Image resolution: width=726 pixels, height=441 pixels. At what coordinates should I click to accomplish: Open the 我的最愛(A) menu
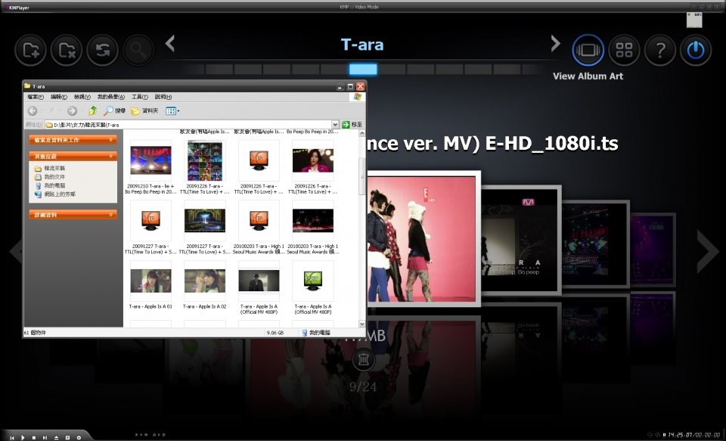pyautogui.click(x=110, y=97)
